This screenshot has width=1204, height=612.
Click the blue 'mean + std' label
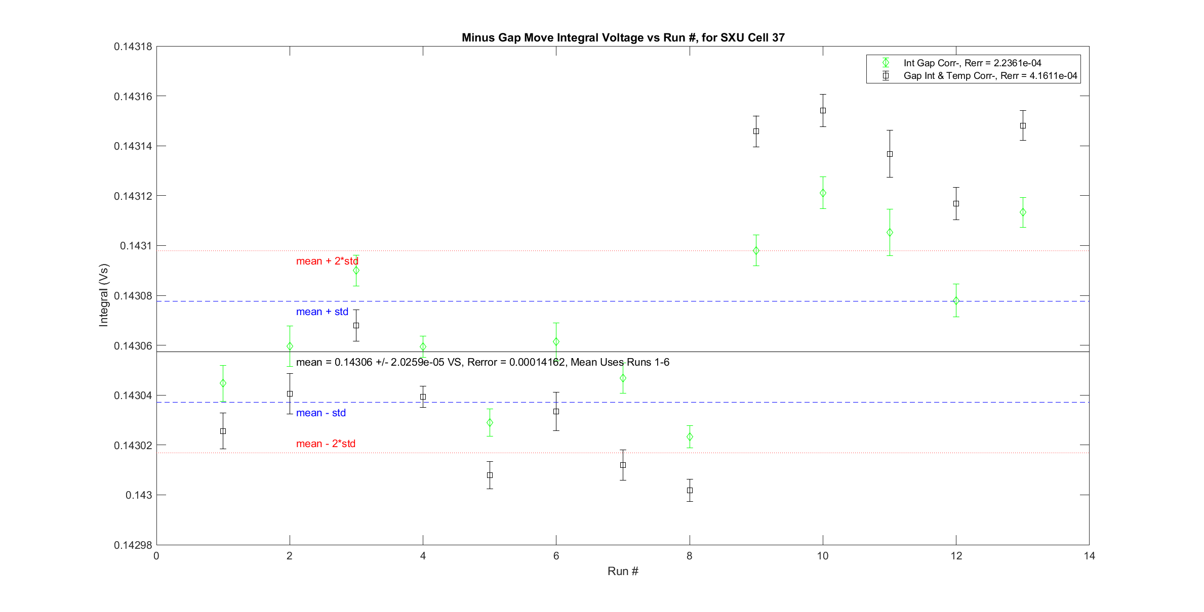click(322, 312)
